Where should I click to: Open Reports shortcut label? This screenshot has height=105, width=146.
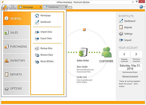pyautogui.click(x=128, y=27)
